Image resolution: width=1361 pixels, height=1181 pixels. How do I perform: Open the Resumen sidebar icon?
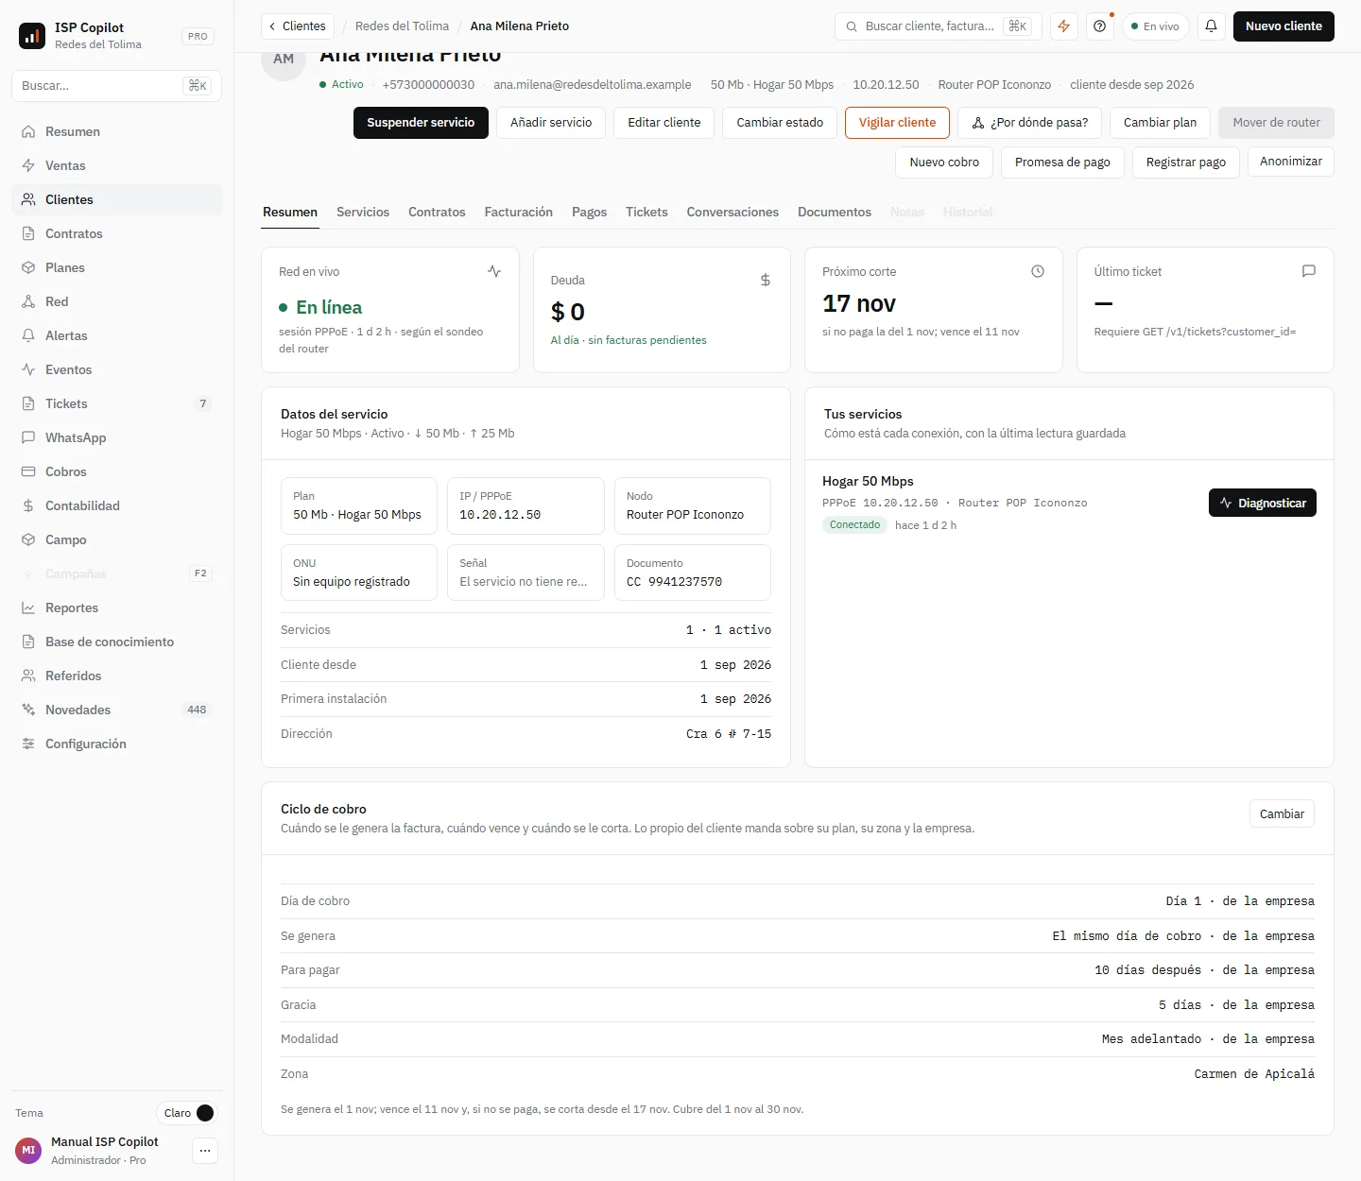pyautogui.click(x=28, y=131)
